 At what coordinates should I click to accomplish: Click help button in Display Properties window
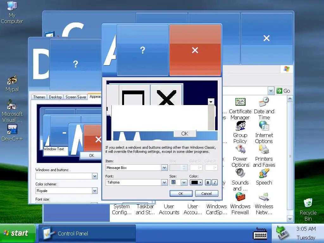pos(76,64)
